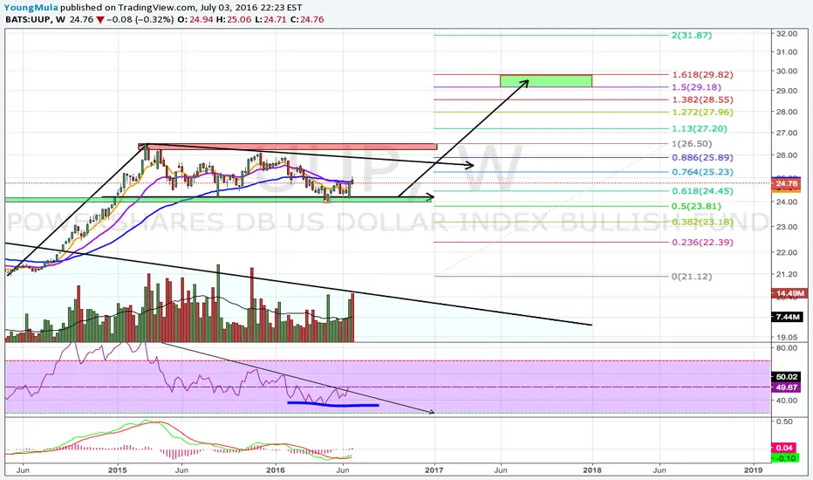Viewport: 813px width, 480px height.
Task: Select the 0.886(25.89) Fibonacci label
Action: point(702,157)
